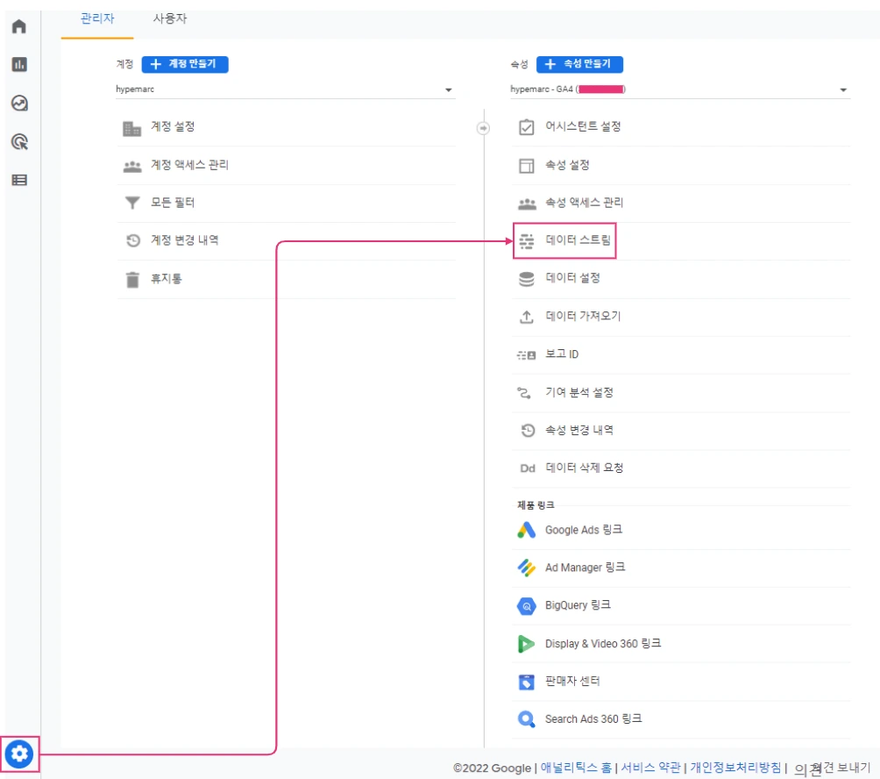Screen dimensions: 880x779
Task: Click the 어시스턴트 설정 checklist icon
Action: (527, 127)
